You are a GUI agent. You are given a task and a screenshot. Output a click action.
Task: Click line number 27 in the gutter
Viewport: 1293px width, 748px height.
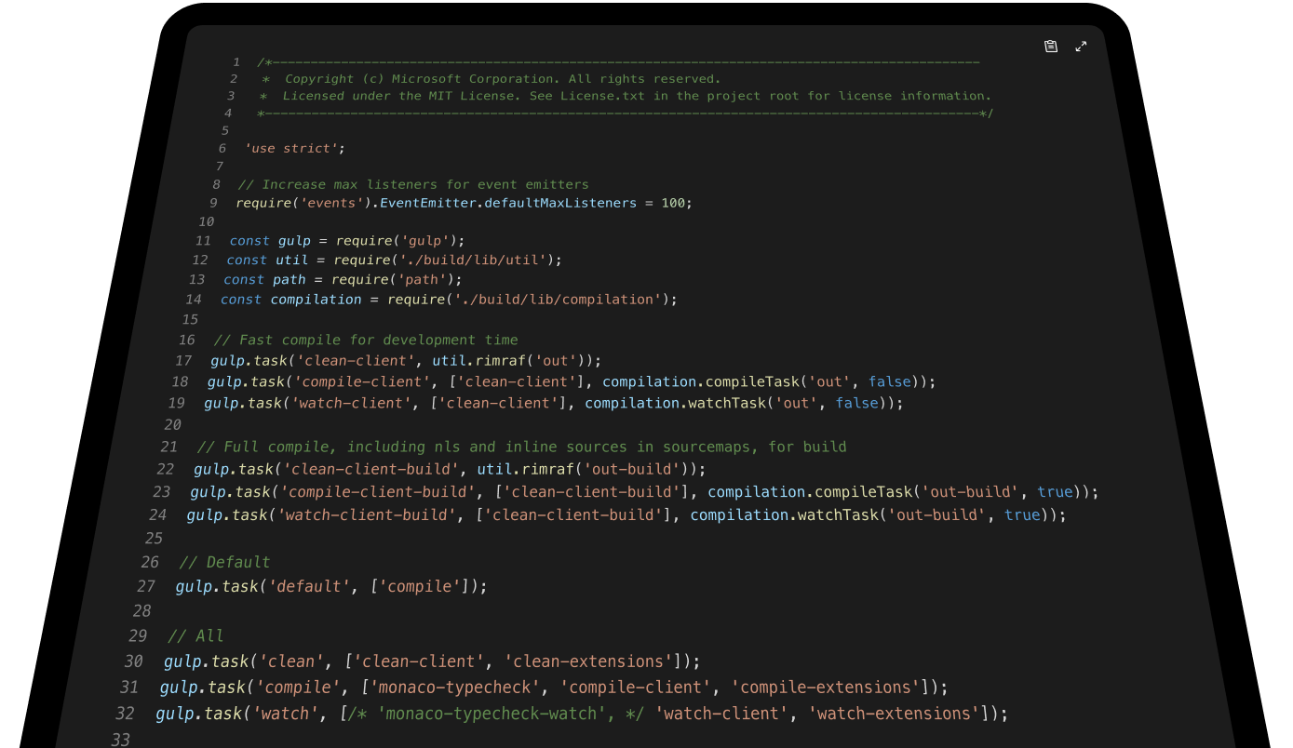click(146, 587)
